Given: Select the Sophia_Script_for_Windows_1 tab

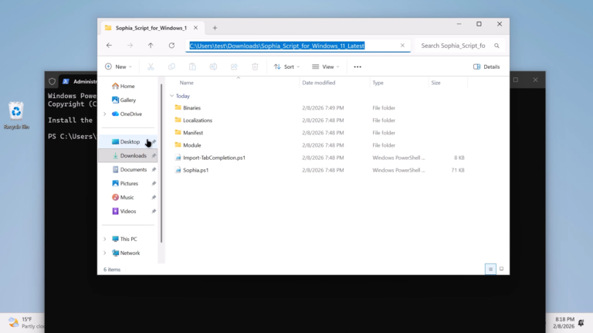Looking at the screenshot, I should click(x=151, y=28).
